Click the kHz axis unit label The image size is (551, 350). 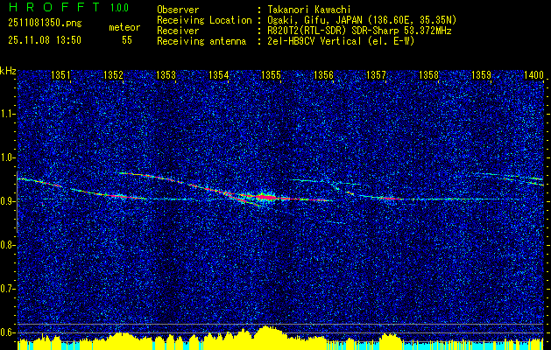tap(8, 71)
